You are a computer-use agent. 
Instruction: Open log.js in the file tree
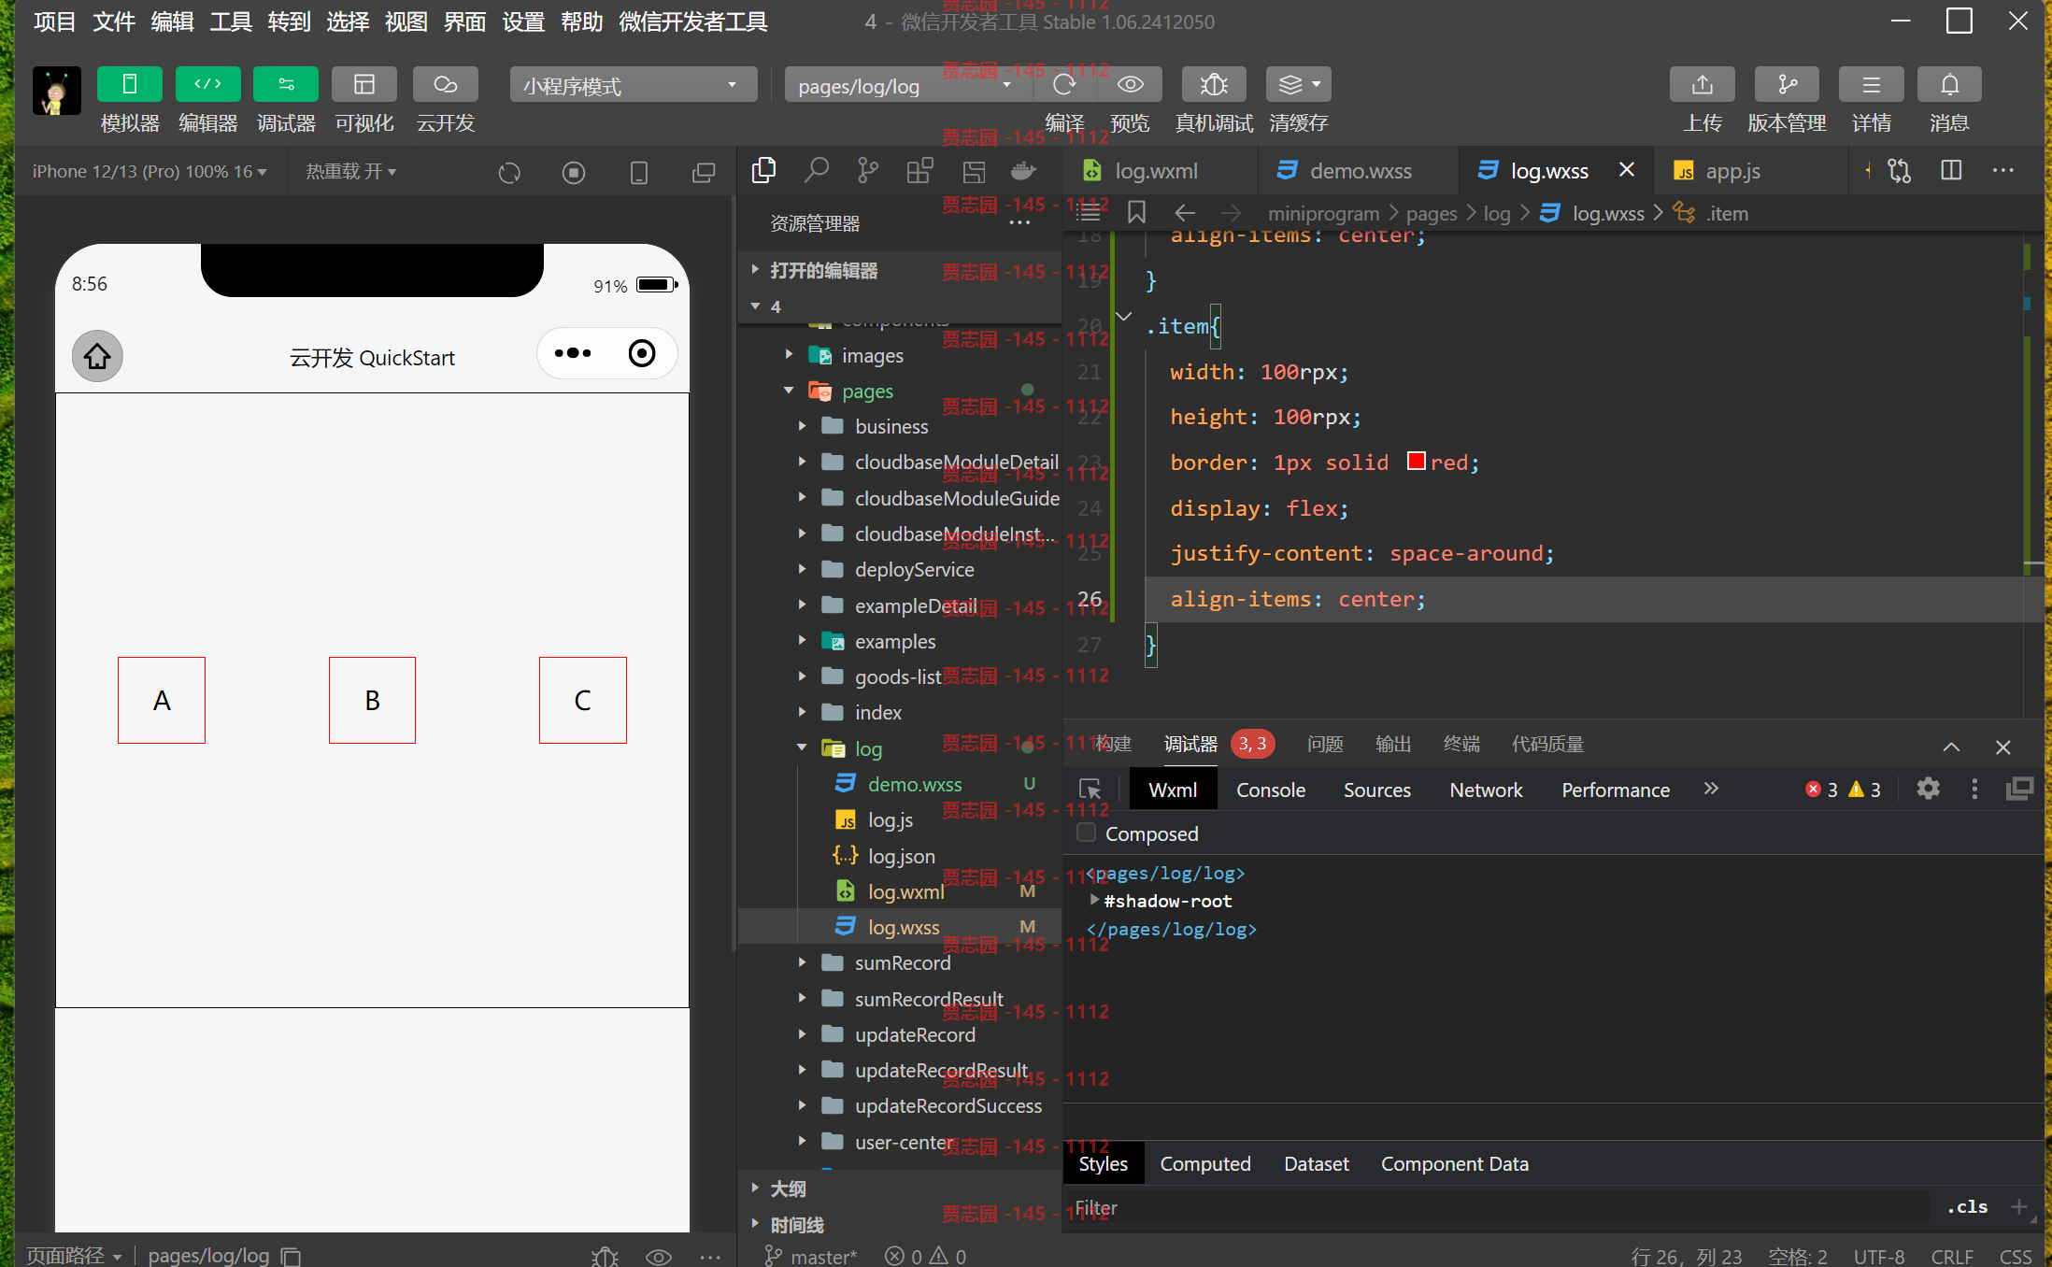(x=890, y=820)
